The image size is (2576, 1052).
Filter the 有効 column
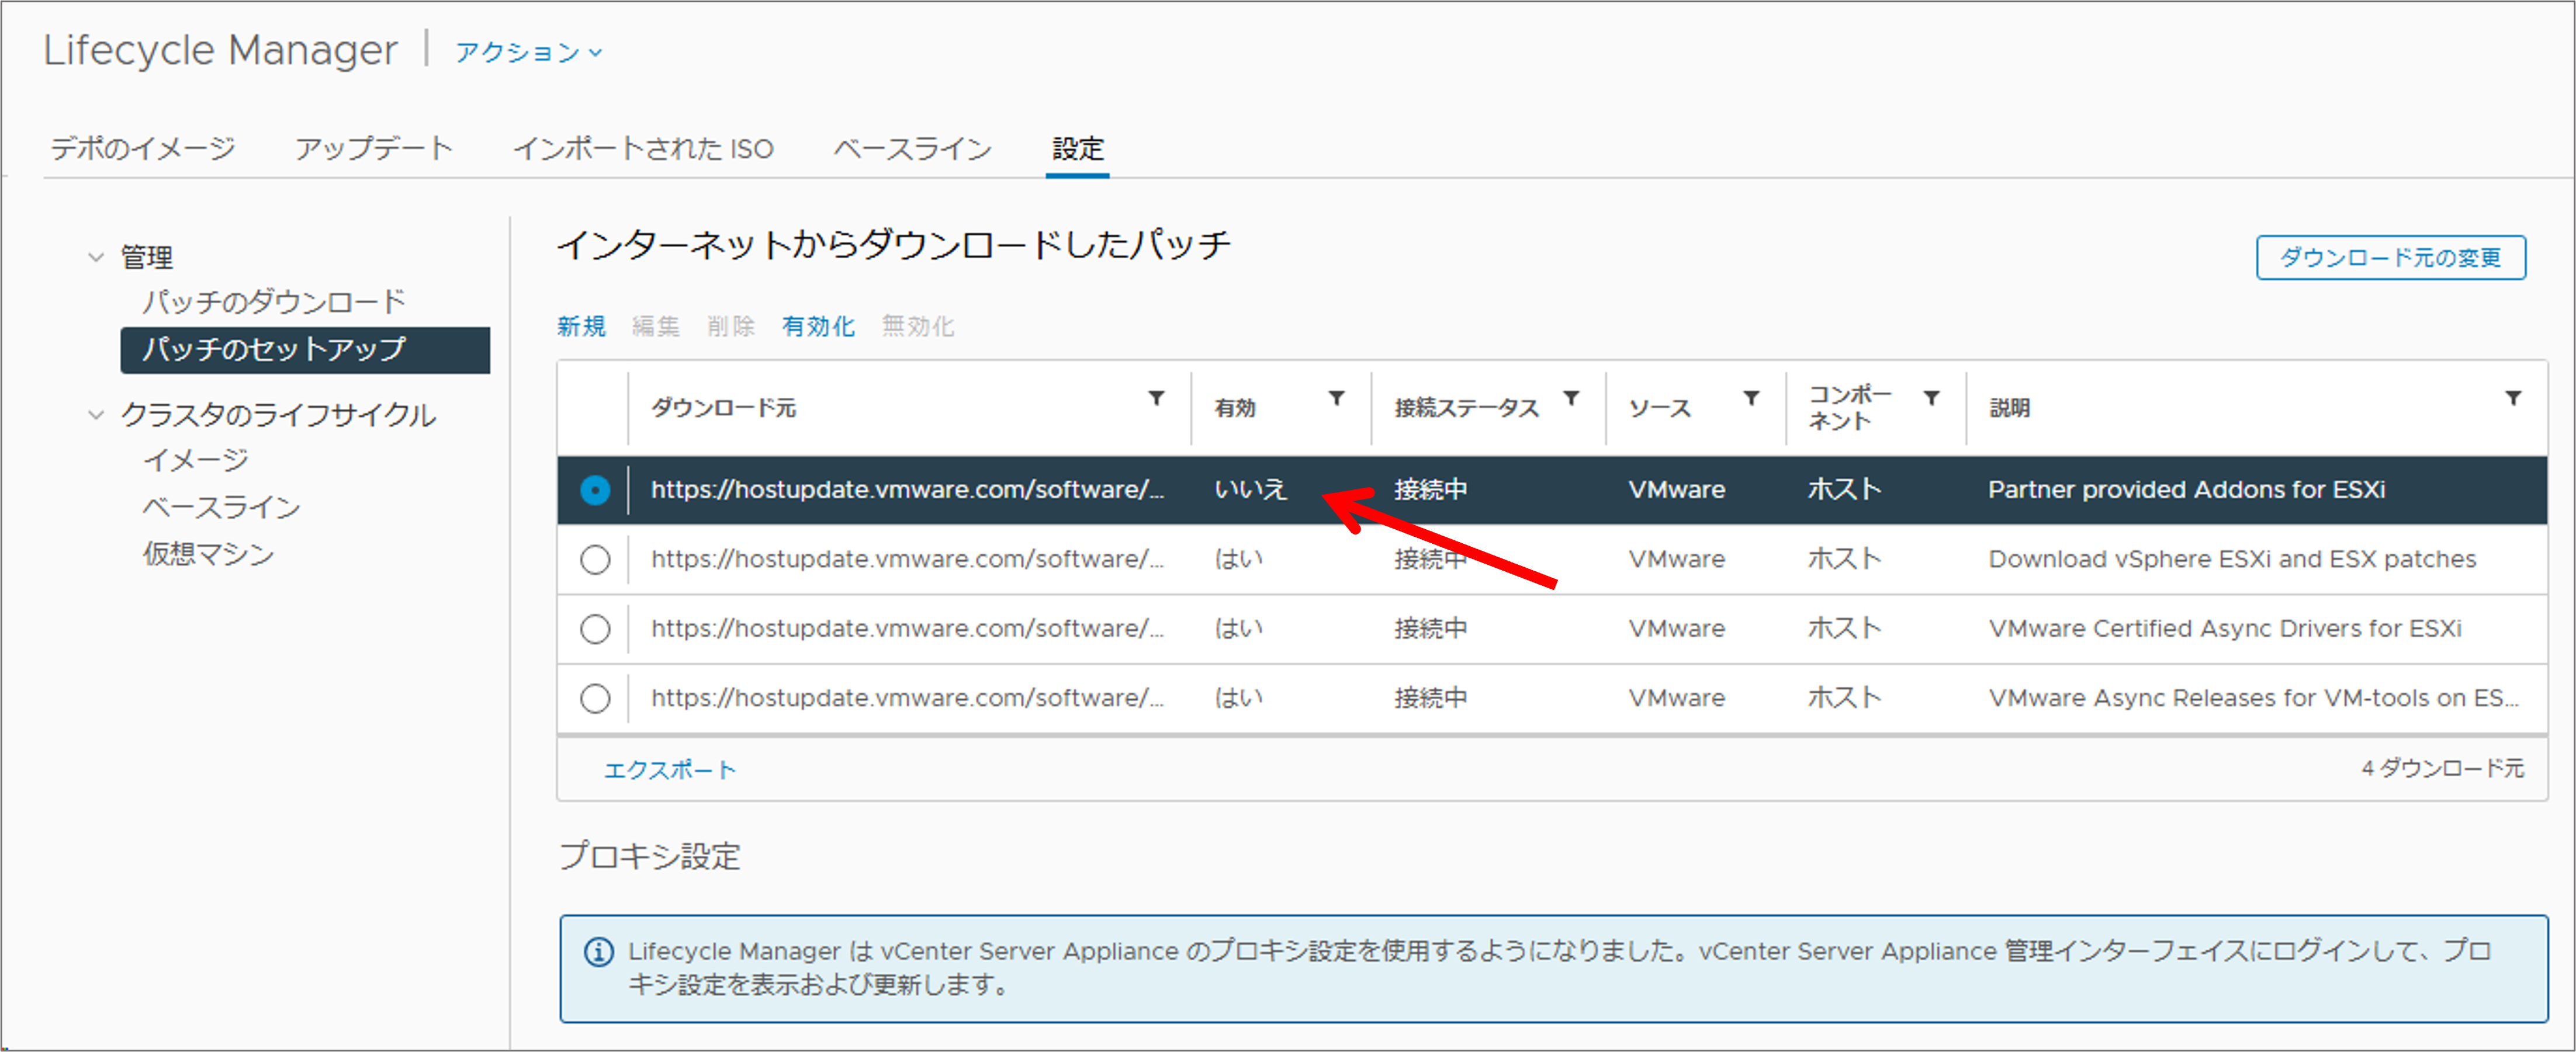1336,398
